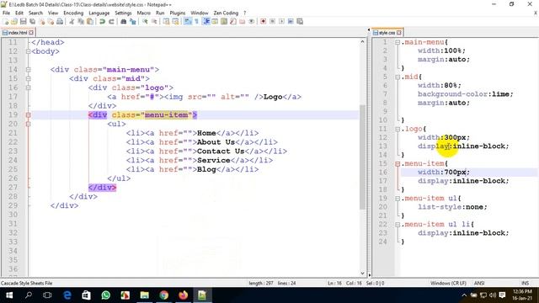Collapse the logo div fold on line 16

click(x=28, y=88)
